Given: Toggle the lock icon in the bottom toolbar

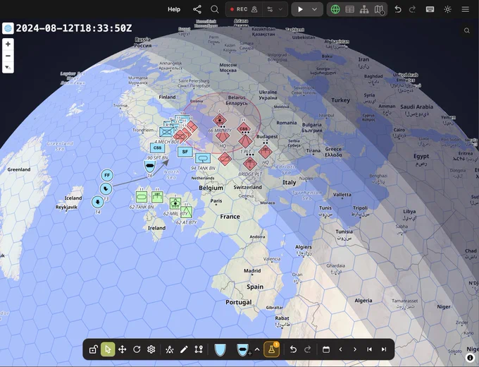Looking at the screenshot, I should (x=93, y=349).
